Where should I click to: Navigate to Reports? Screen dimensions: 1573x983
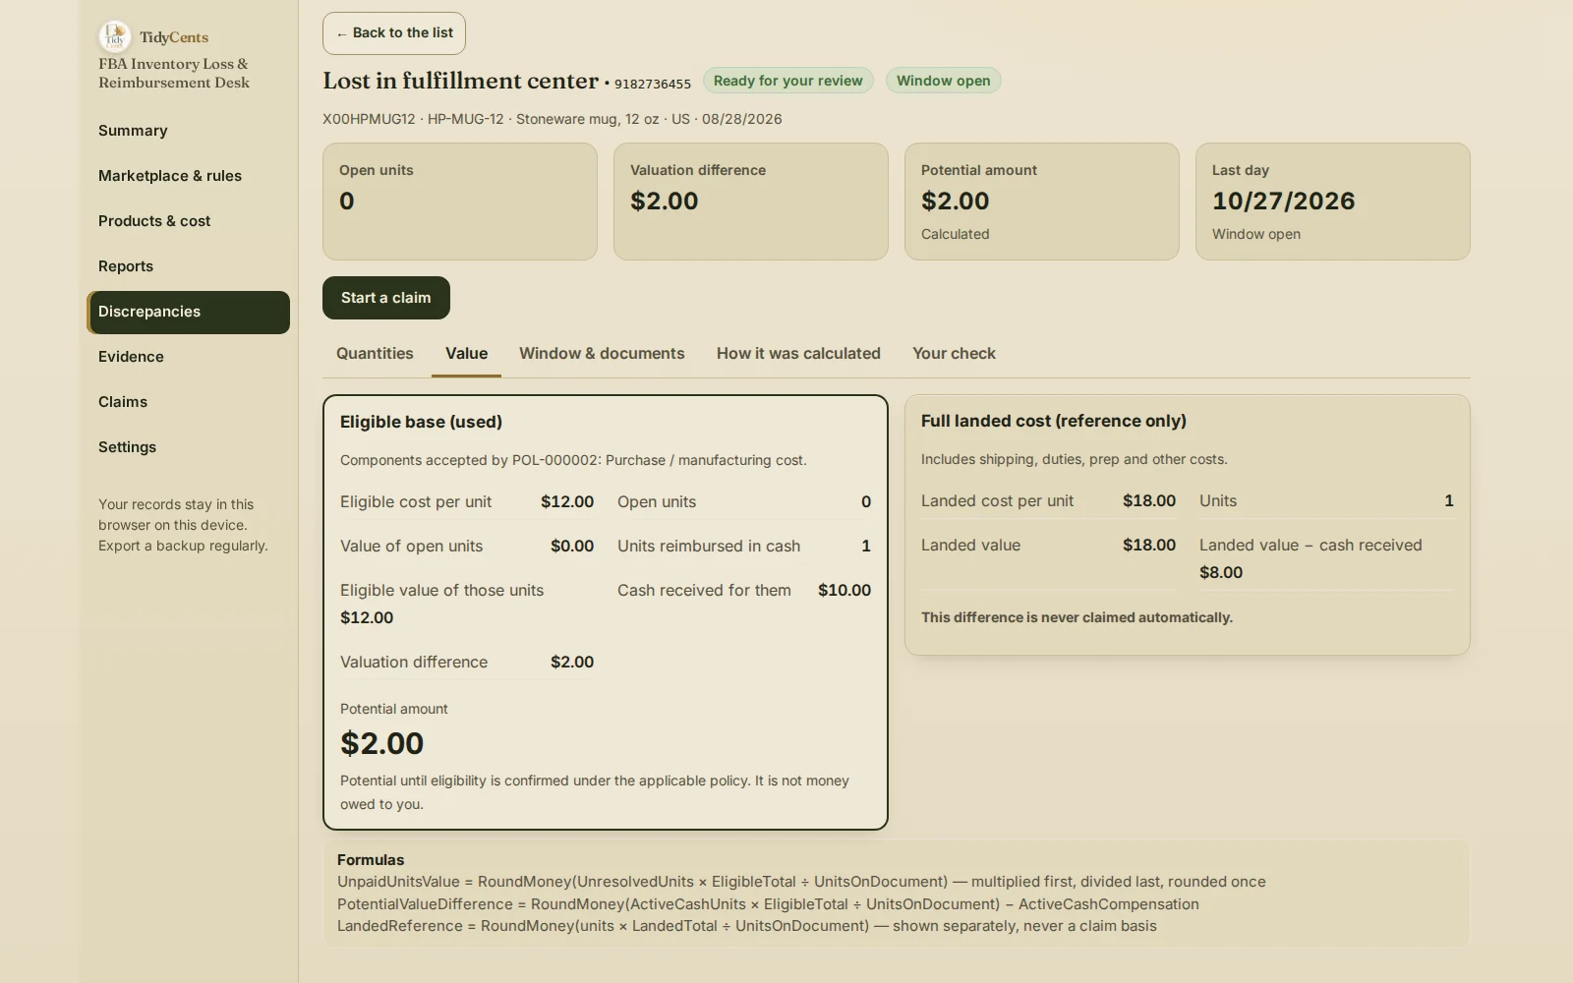188,266
